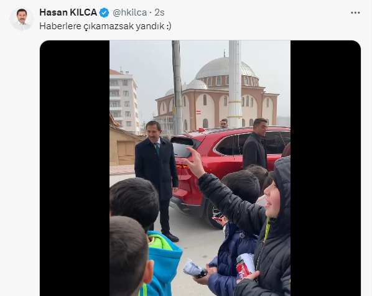Click the right black letterbox area of video
The image size is (372, 296).
coord(325,168)
